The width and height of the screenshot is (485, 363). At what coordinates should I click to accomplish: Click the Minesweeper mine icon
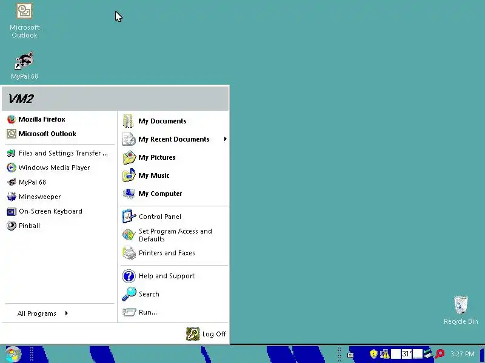pos(12,197)
